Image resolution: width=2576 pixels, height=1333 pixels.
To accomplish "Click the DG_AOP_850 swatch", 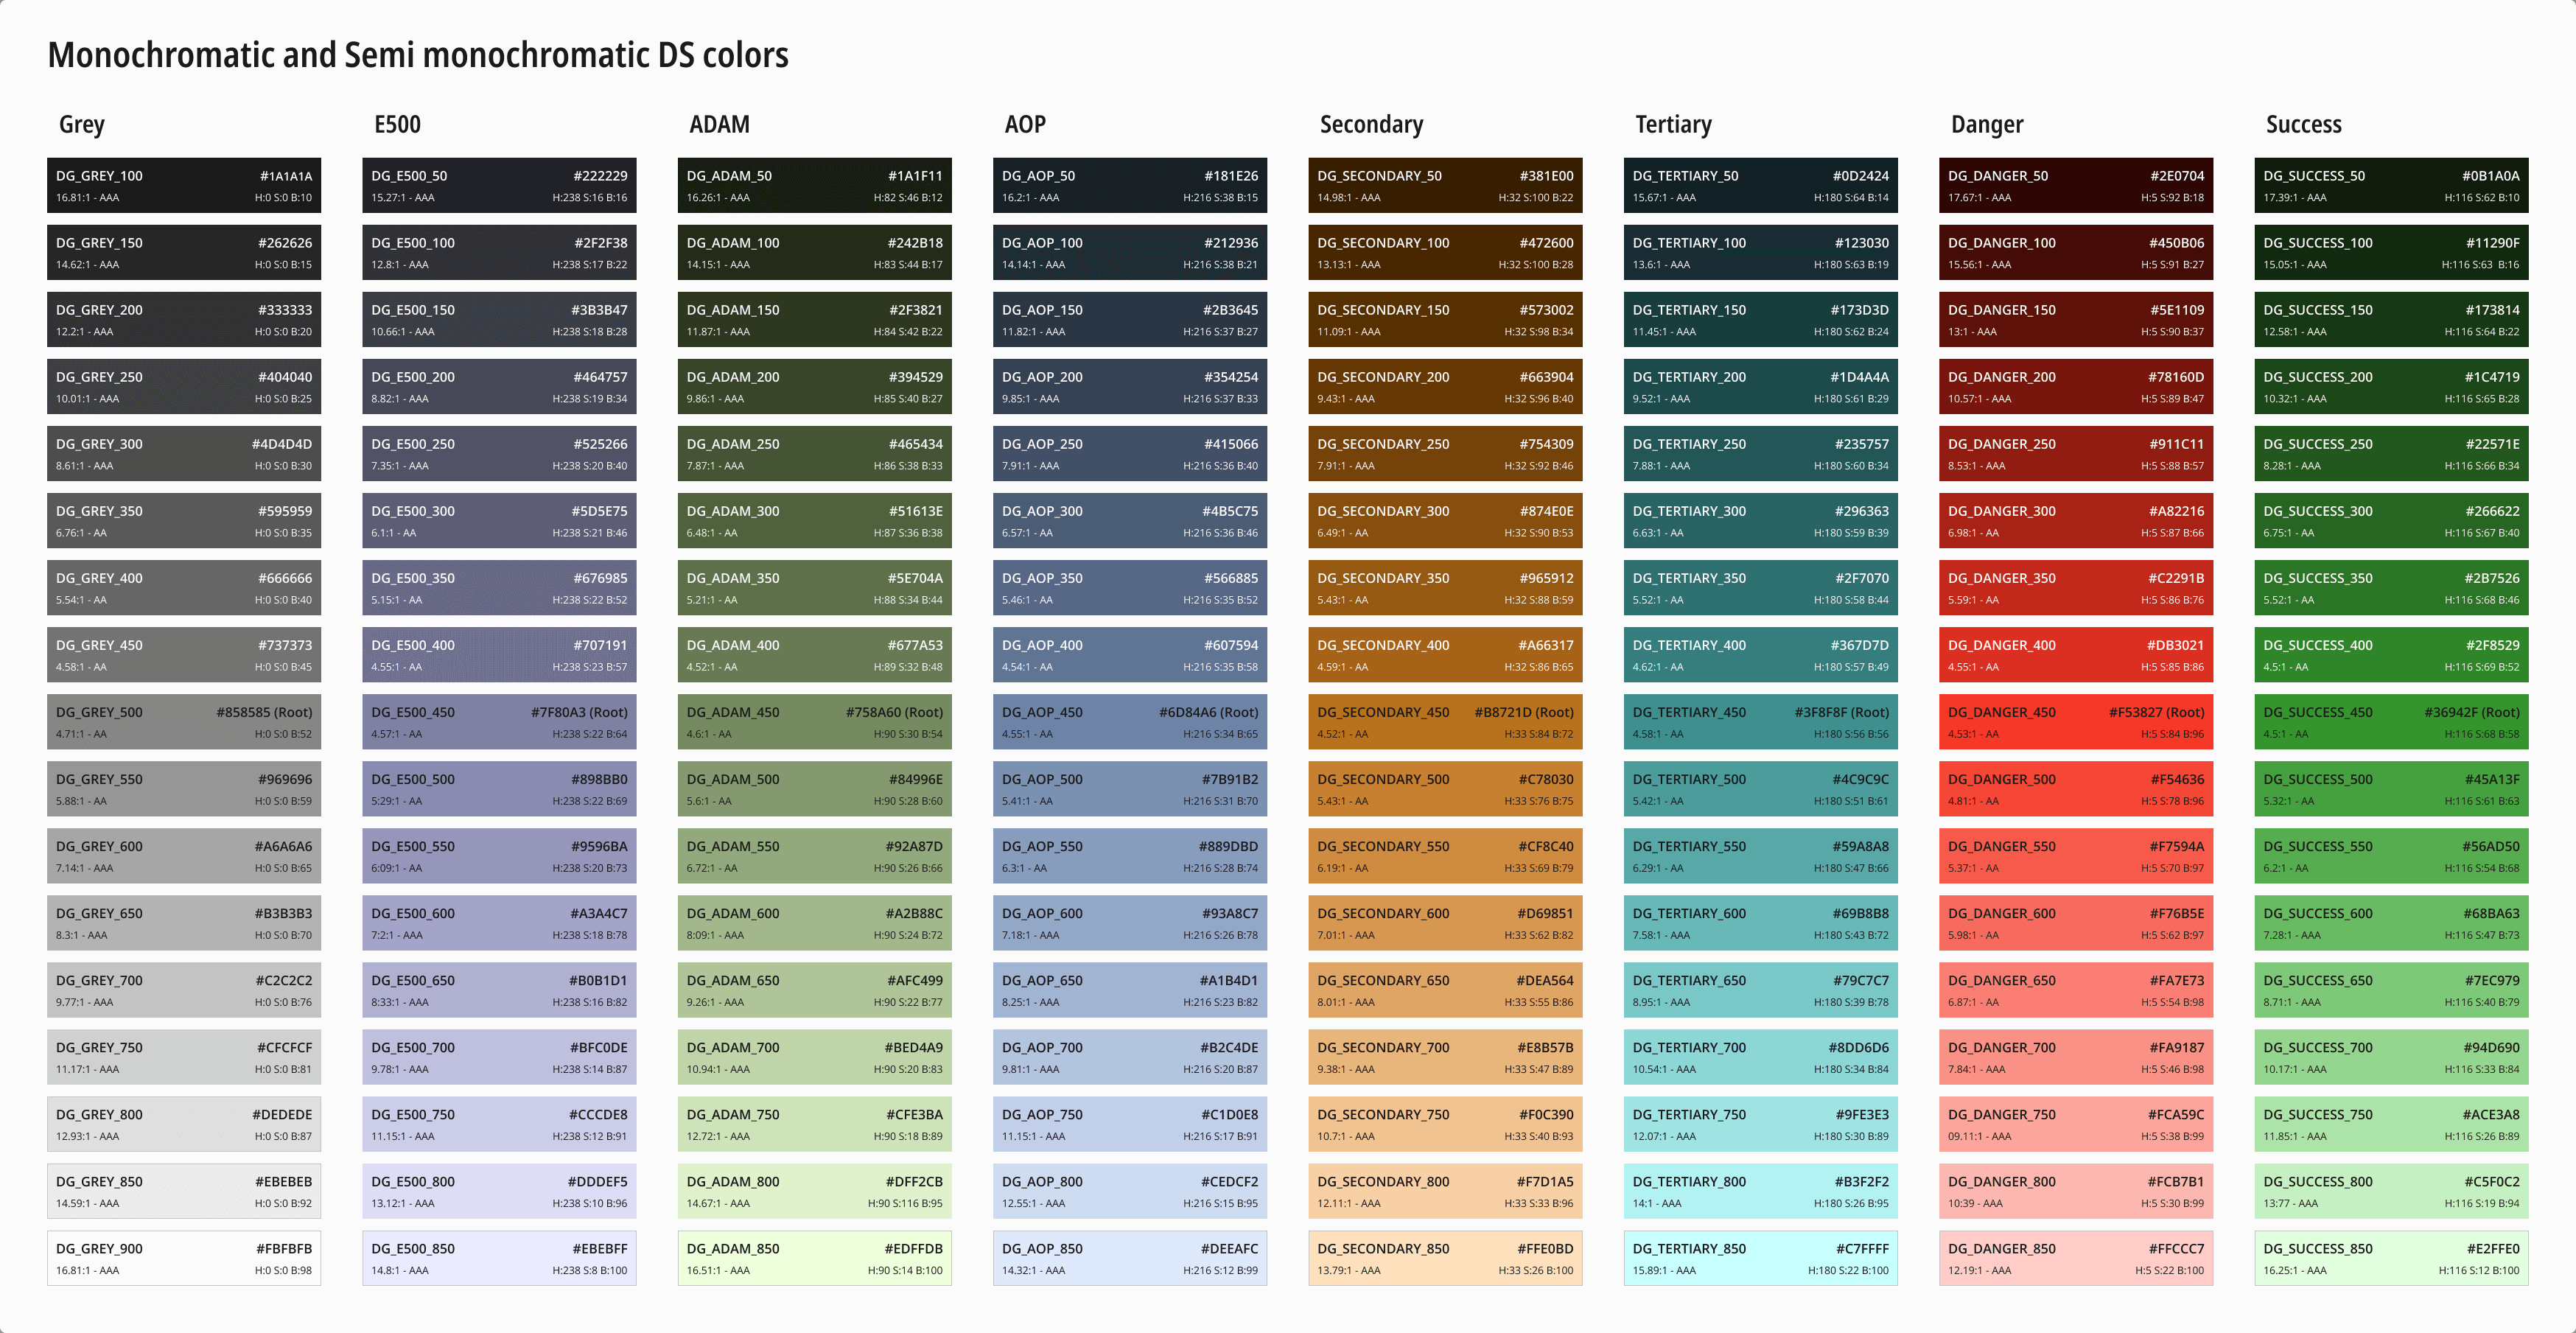I will tap(1130, 1258).
